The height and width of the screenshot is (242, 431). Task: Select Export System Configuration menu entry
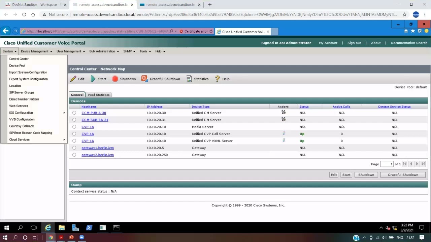(28, 79)
